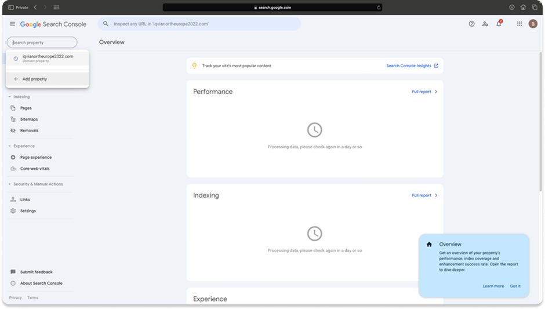Dismiss the Overview tip with Got it

coord(515,286)
